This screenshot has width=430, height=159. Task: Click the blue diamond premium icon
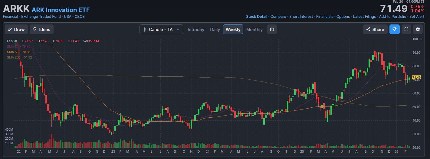click(395, 29)
